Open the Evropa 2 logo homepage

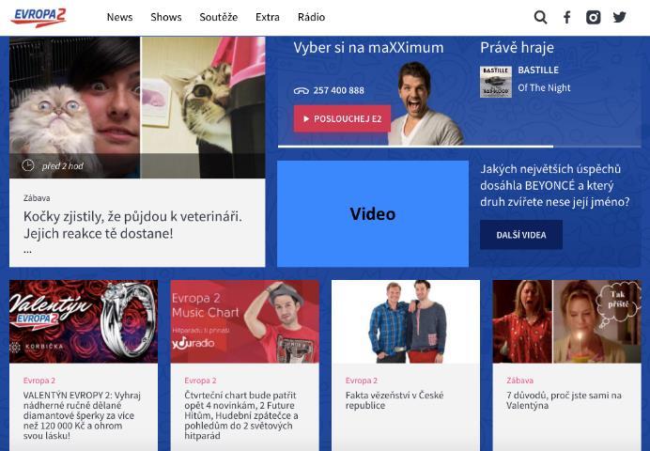[x=39, y=18]
